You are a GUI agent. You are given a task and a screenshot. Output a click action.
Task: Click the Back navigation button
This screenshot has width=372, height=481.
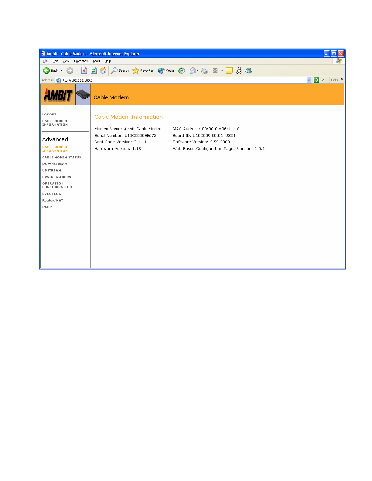(x=50, y=71)
